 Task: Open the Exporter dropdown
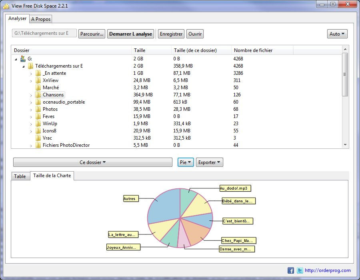coord(209,162)
